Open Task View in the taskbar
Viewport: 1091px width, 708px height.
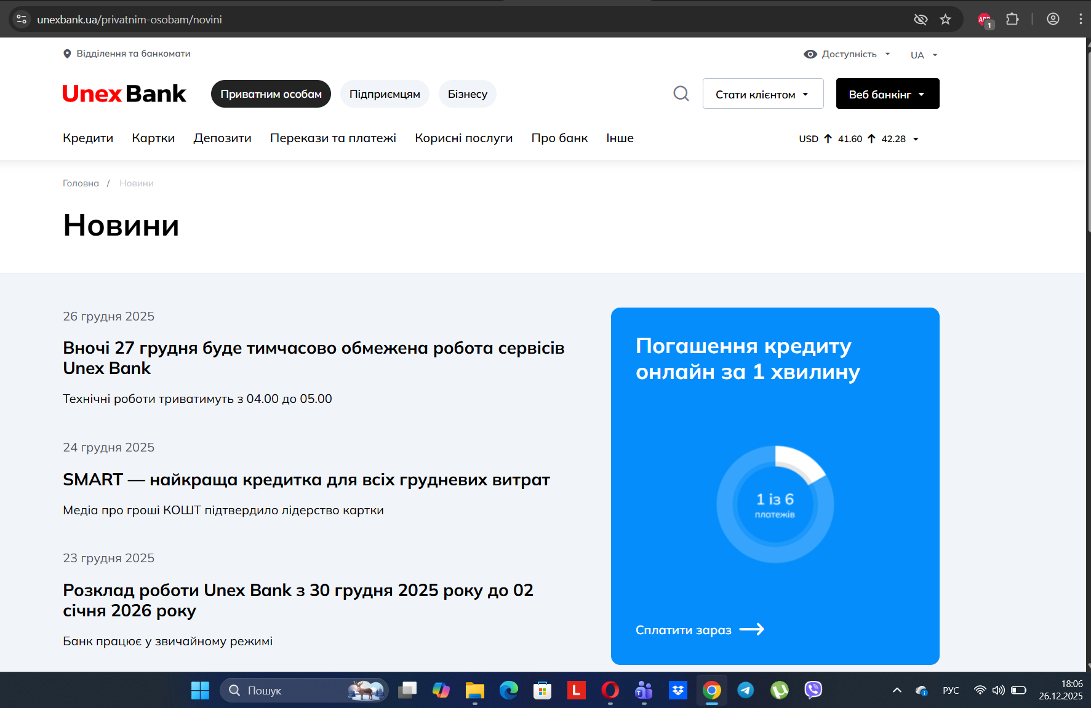pos(407,690)
